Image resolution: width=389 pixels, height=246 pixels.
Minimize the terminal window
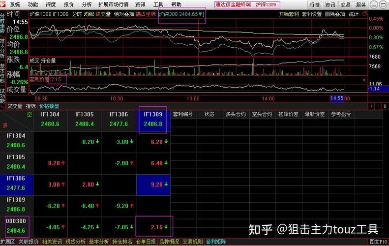pos(374,4)
